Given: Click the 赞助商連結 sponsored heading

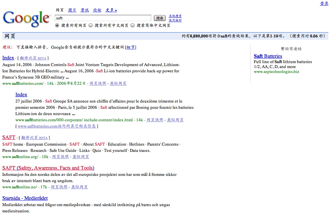Looking at the screenshot, I should coord(291,49).
